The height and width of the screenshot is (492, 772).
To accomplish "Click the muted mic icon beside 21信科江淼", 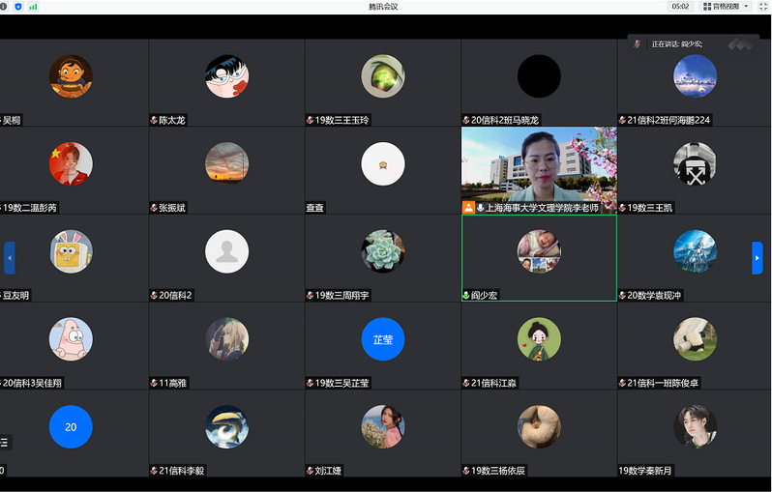I will (466, 383).
